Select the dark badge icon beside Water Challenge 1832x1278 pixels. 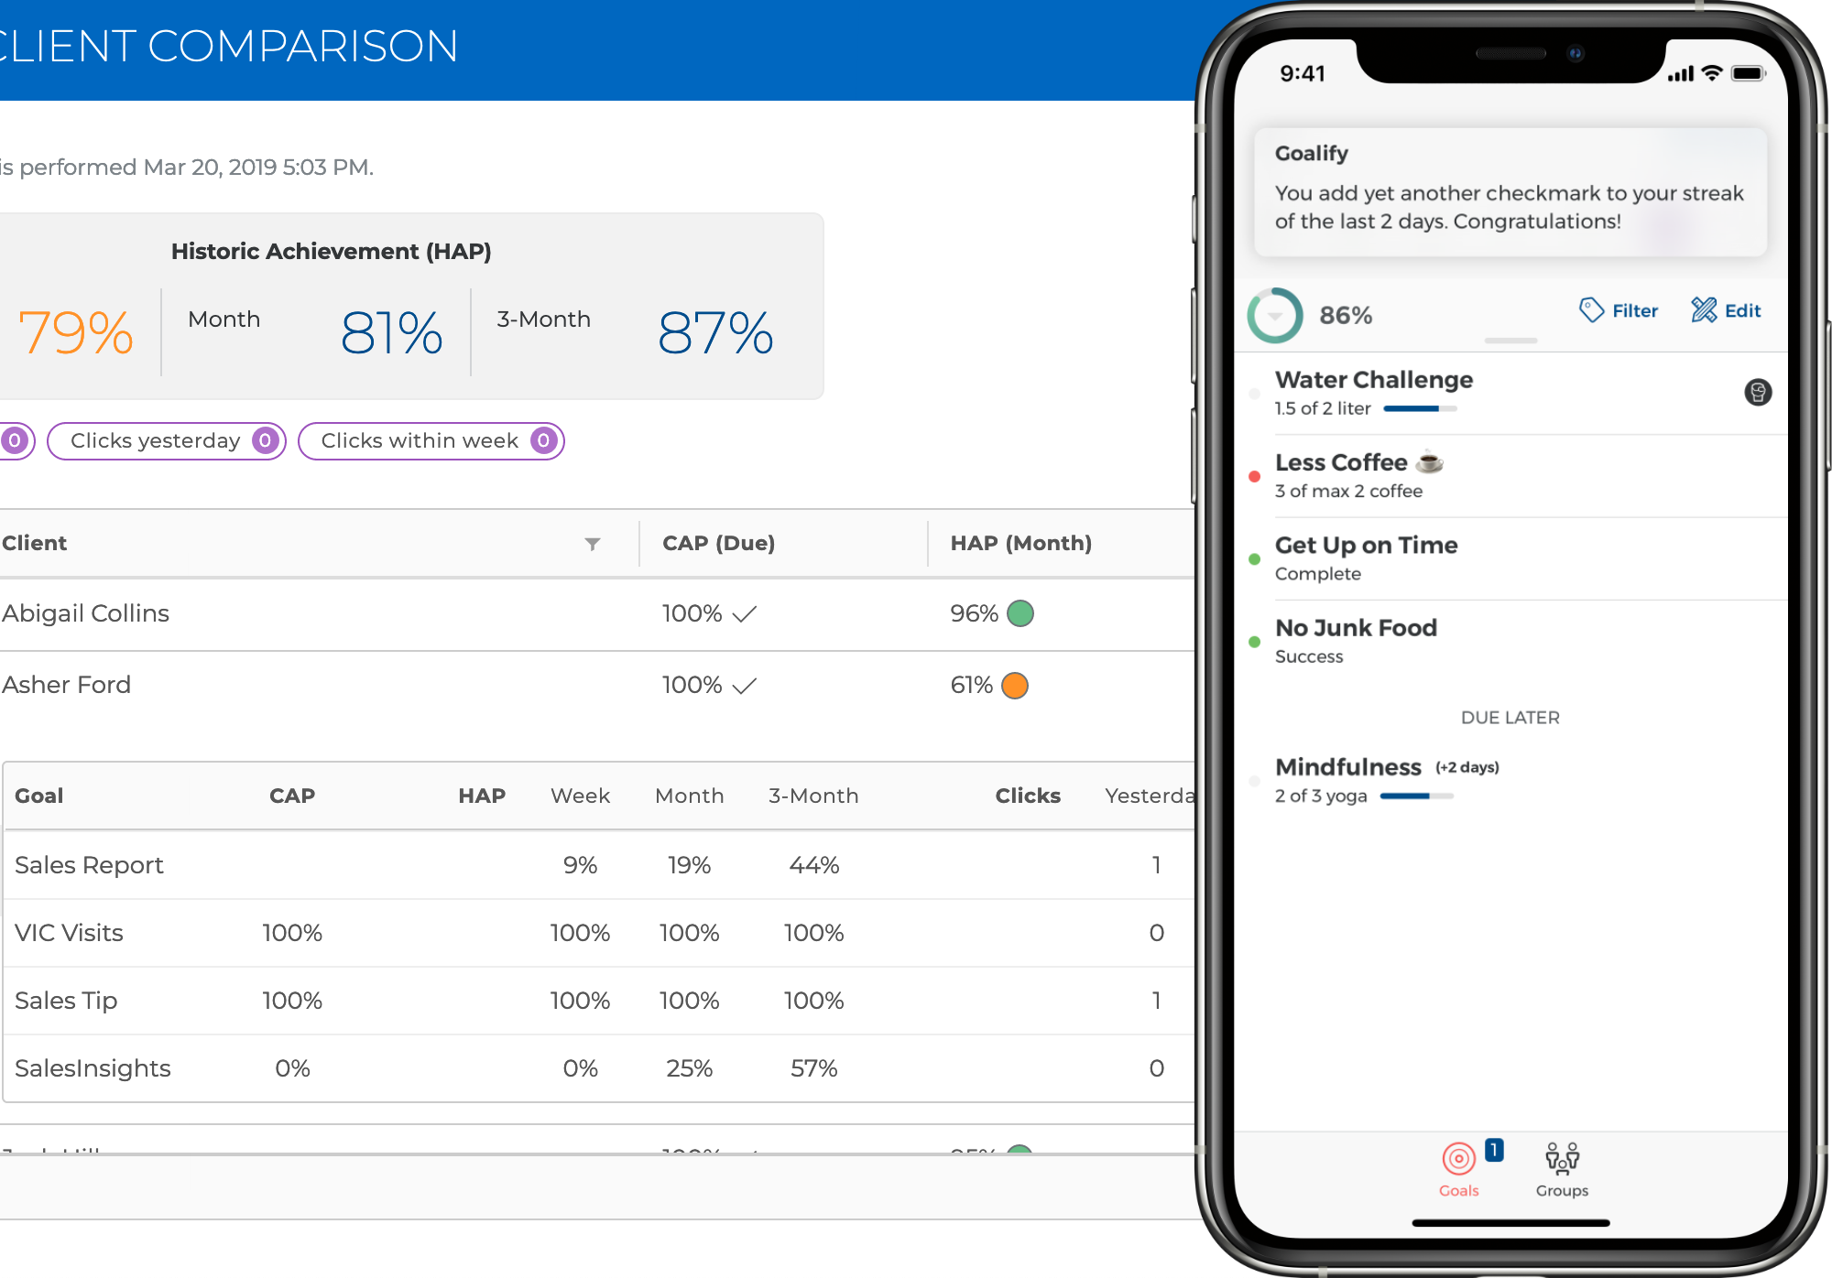(1758, 392)
